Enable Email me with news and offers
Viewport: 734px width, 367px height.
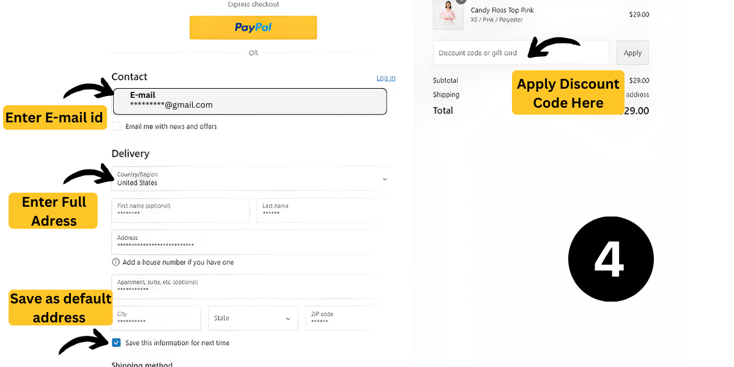(x=116, y=127)
